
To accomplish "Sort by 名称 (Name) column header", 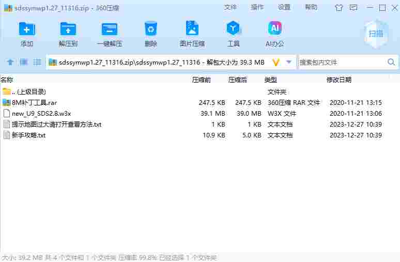I will [x=7, y=80].
